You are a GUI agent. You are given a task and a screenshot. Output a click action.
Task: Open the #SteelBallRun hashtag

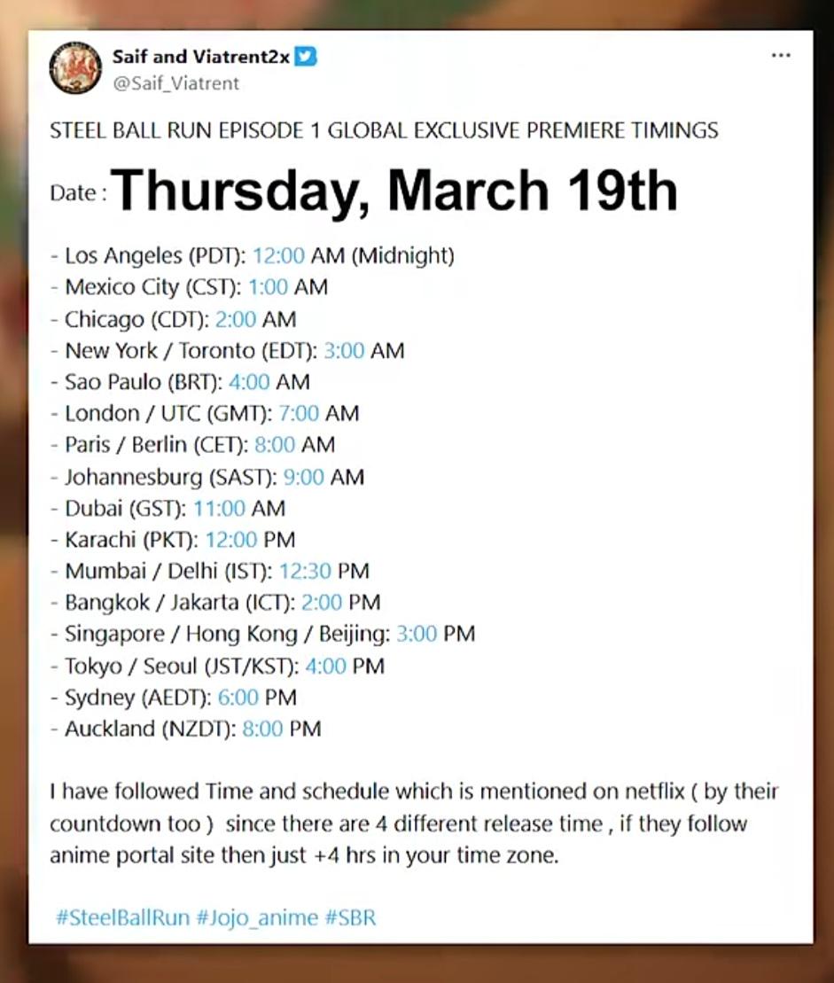pyautogui.click(x=123, y=917)
